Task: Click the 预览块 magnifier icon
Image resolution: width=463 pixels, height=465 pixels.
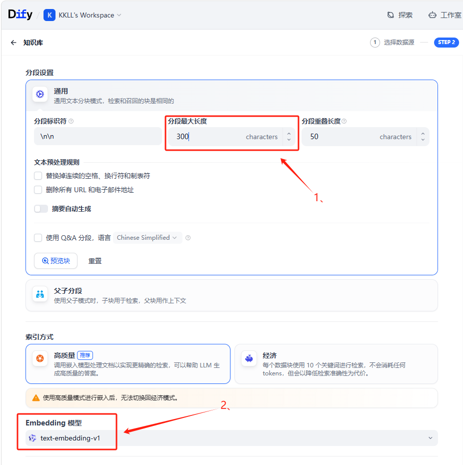Action: point(45,261)
